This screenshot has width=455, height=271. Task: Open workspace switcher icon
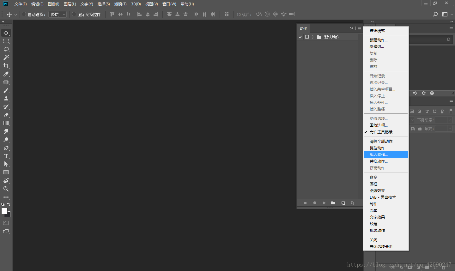pos(445,14)
